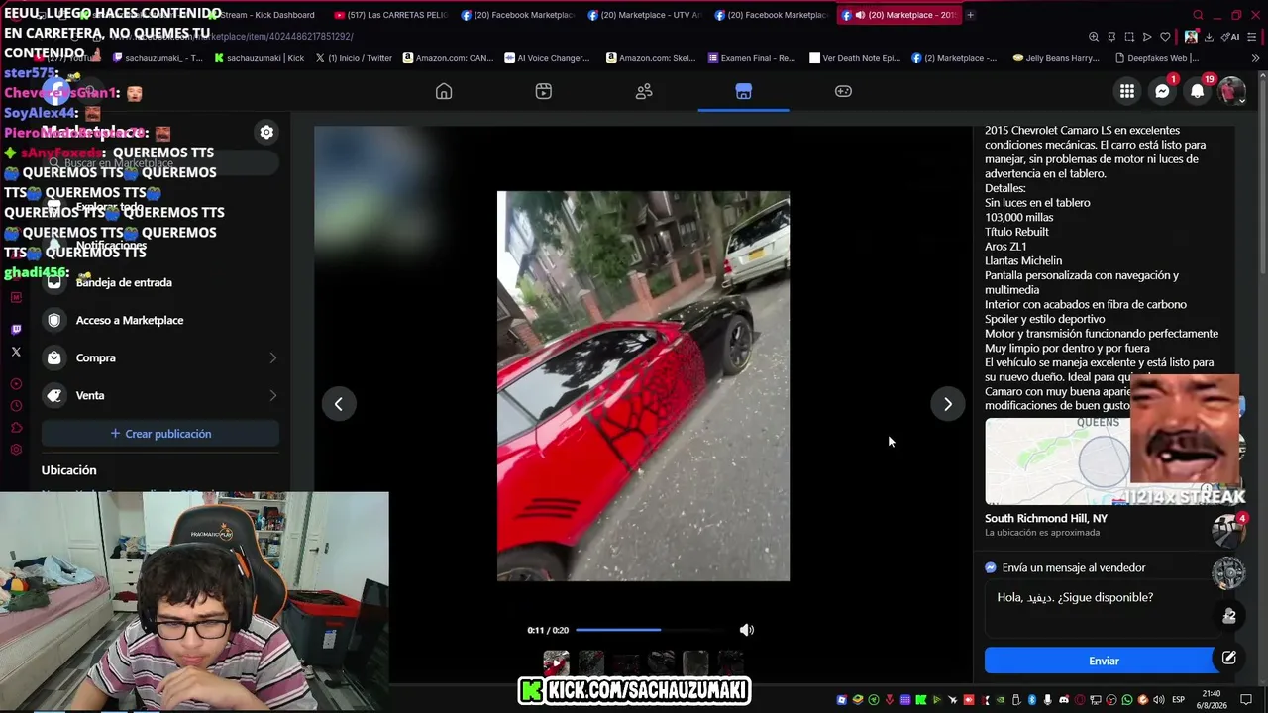1268x713 pixels.
Task: Open the new message compose icon
Action: coord(1228,658)
